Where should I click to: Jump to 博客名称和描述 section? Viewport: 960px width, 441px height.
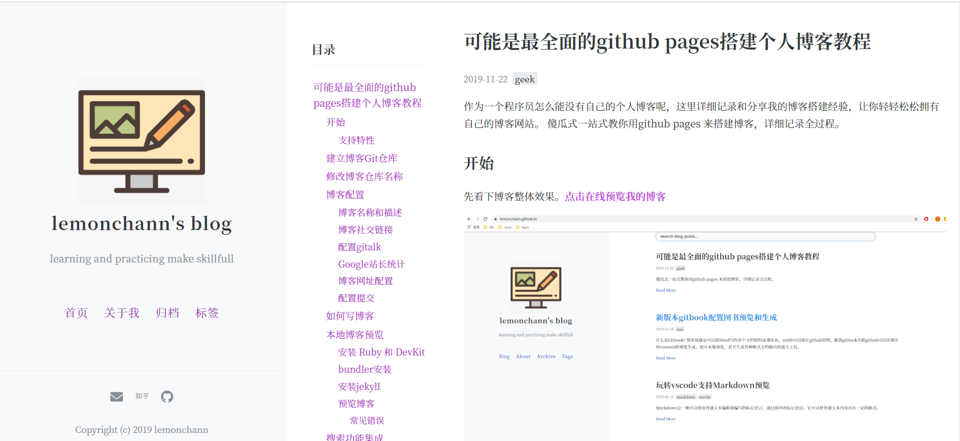point(370,212)
